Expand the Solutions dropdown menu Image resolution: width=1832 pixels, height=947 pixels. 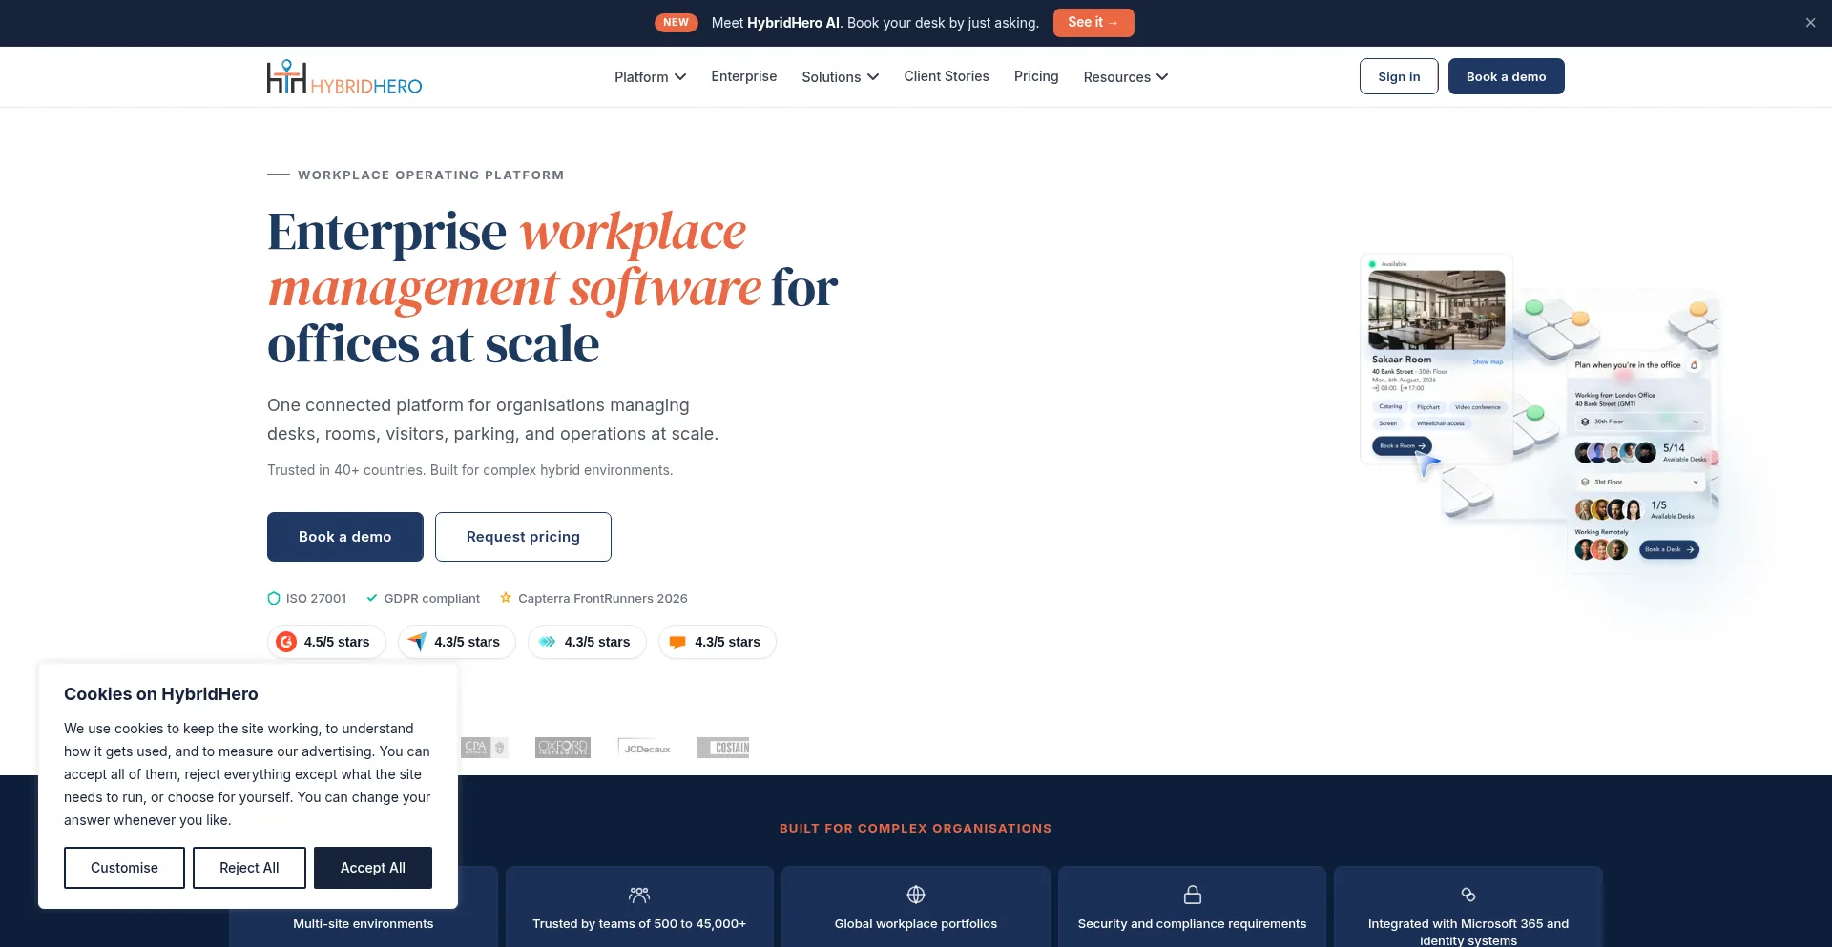point(841,77)
